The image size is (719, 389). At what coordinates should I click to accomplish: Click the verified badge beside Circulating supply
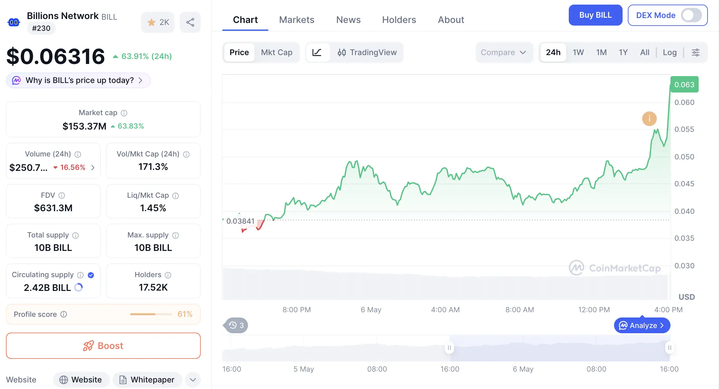[91, 275]
